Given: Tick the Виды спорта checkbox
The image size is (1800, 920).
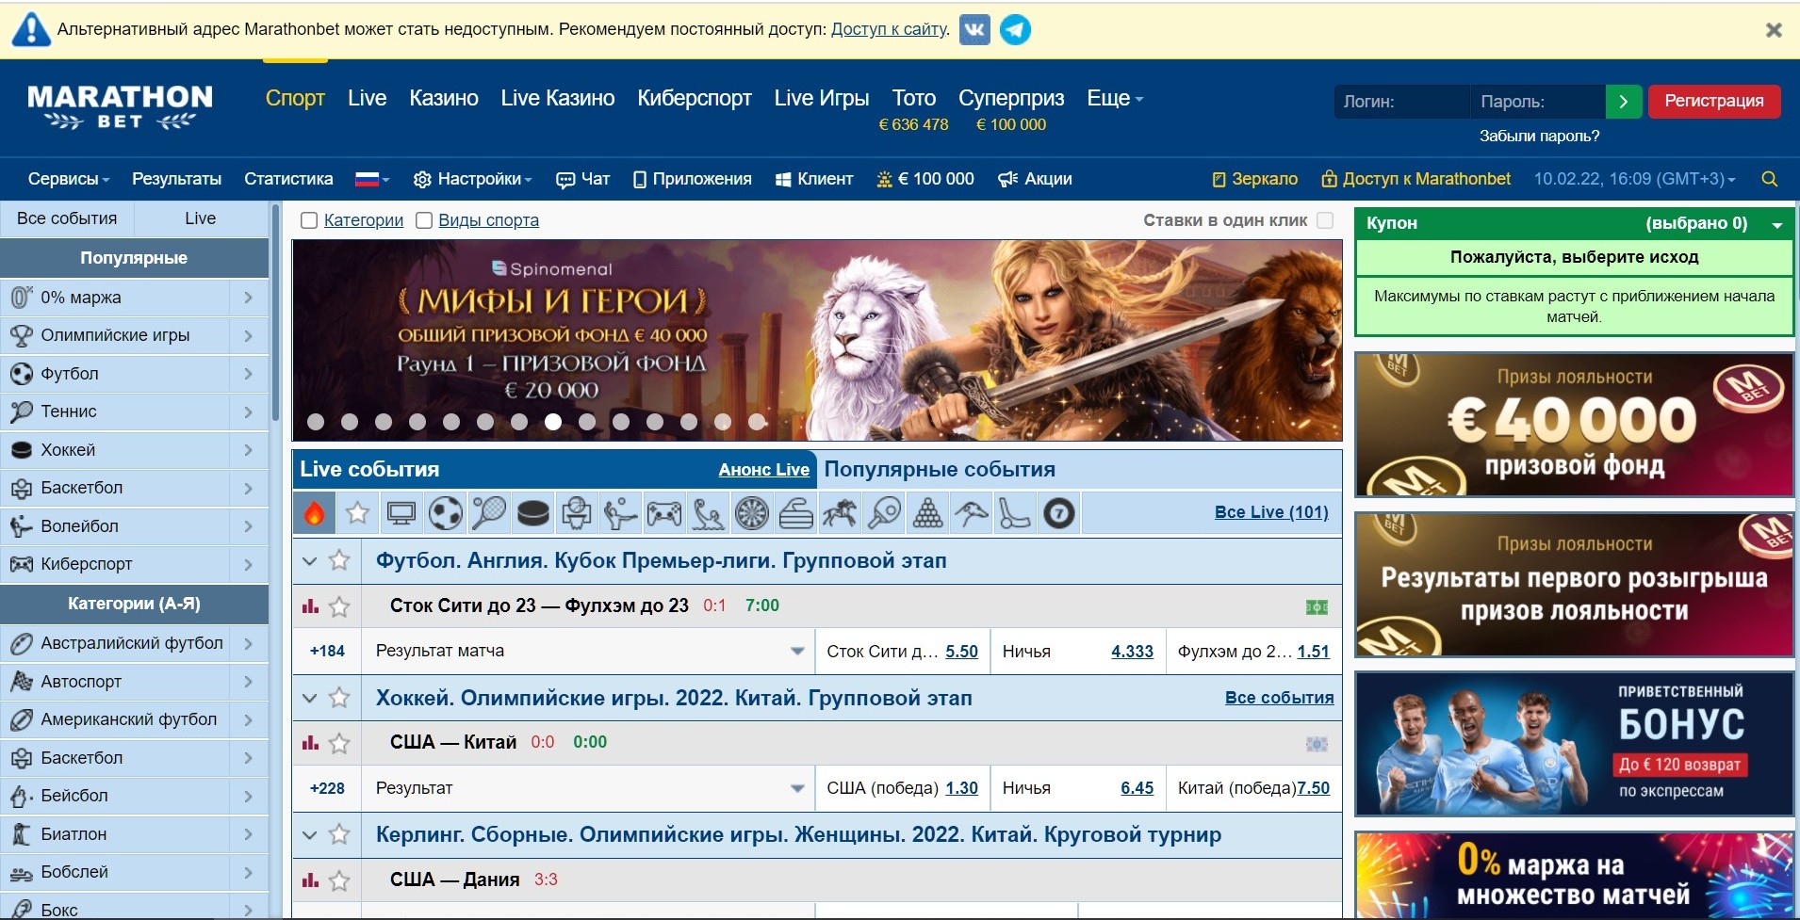Looking at the screenshot, I should [424, 220].
